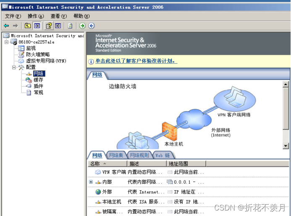Image resolution: width=291 pixels, height=216 pixels.
Task: Click the 代表 Internet description cell
Action: pos(146,192)
